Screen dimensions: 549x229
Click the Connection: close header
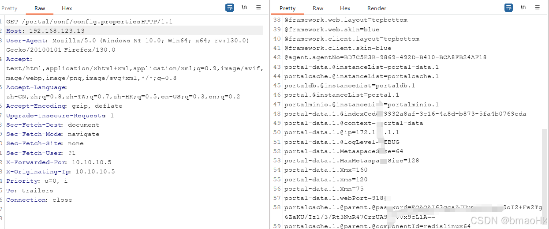click(x=39, y=200)
